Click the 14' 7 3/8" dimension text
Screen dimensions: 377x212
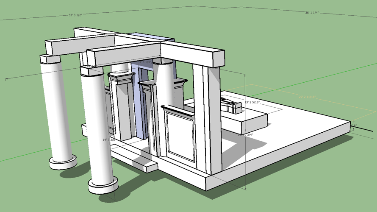(109, 139)
